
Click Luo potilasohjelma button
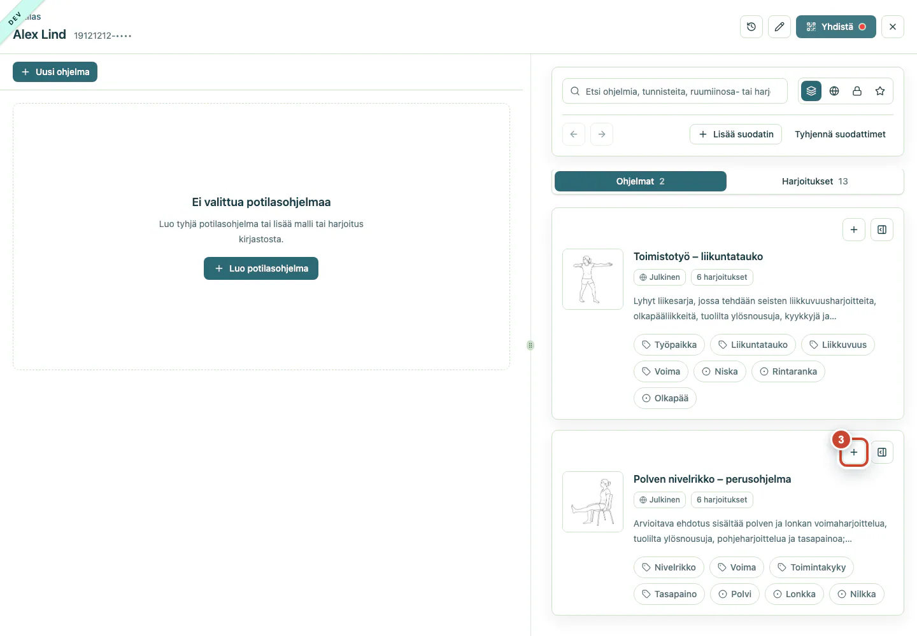[261, 268]
